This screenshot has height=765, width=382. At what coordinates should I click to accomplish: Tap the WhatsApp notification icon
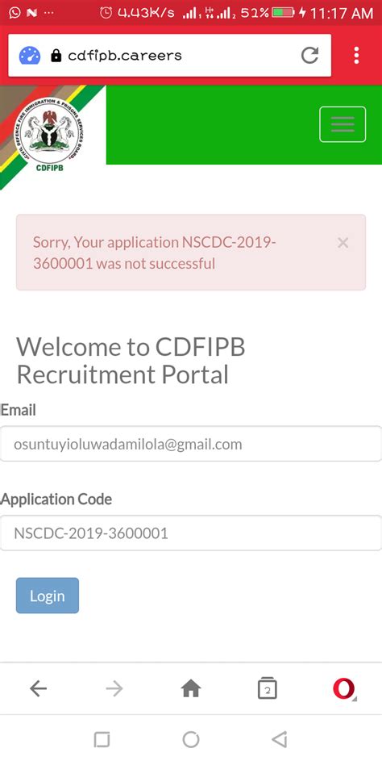[15, 13]
